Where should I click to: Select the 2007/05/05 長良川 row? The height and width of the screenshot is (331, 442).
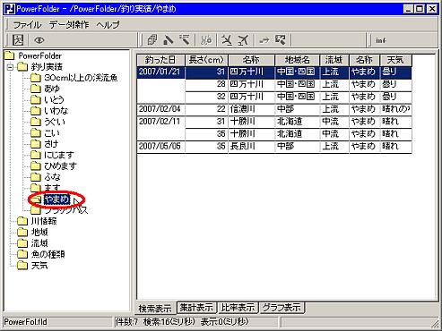[x=274, y=147]
